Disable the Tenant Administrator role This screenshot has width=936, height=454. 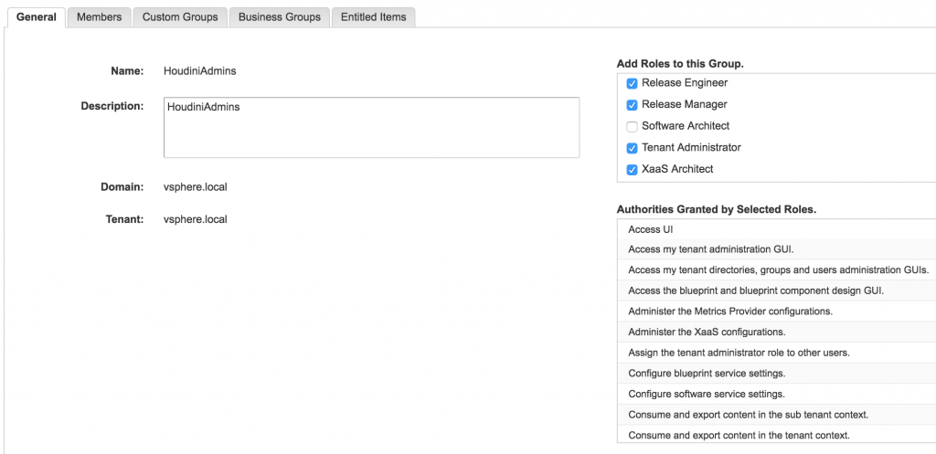(x=632, y=148)
